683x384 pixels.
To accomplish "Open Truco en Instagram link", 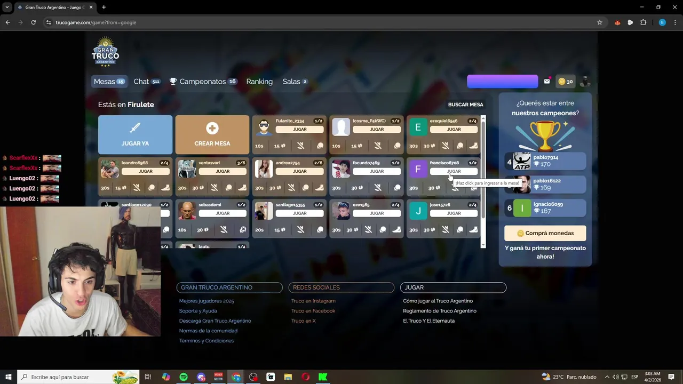I will click(x=313, y=301).
